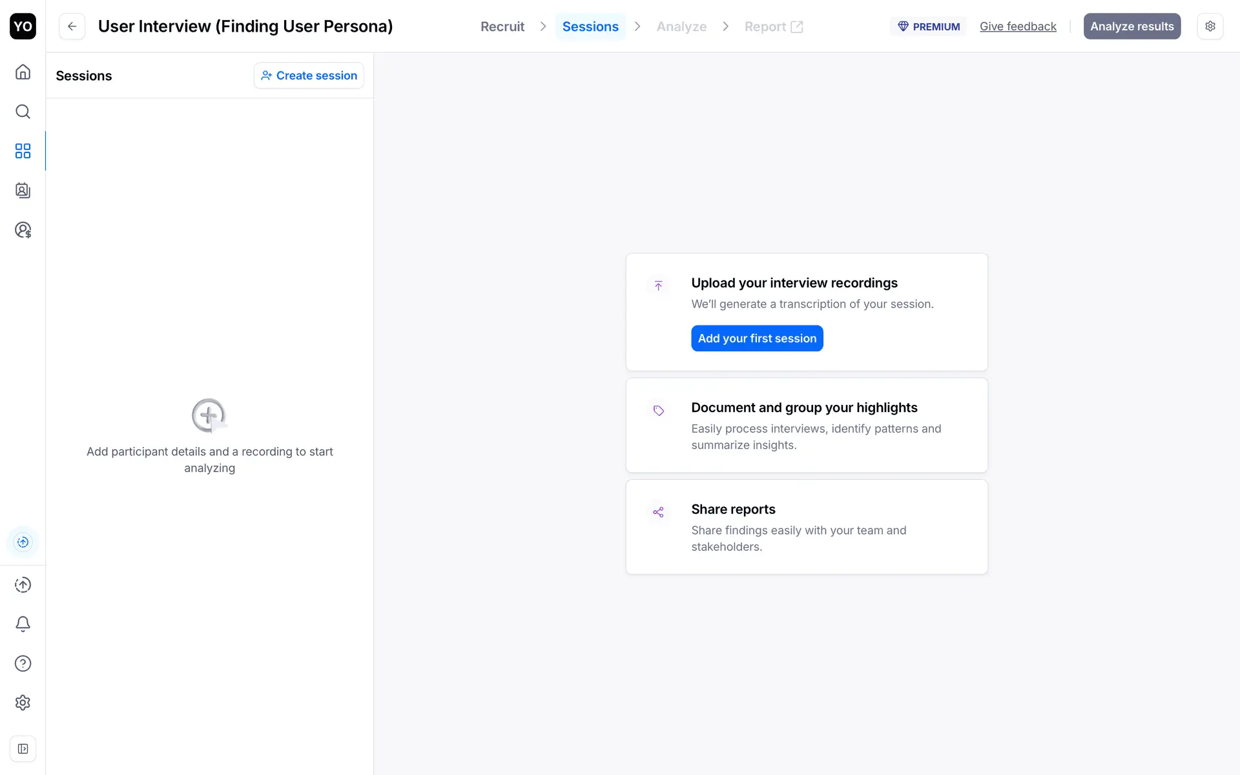Open the Home icon in sidebar

click(23, 72)
